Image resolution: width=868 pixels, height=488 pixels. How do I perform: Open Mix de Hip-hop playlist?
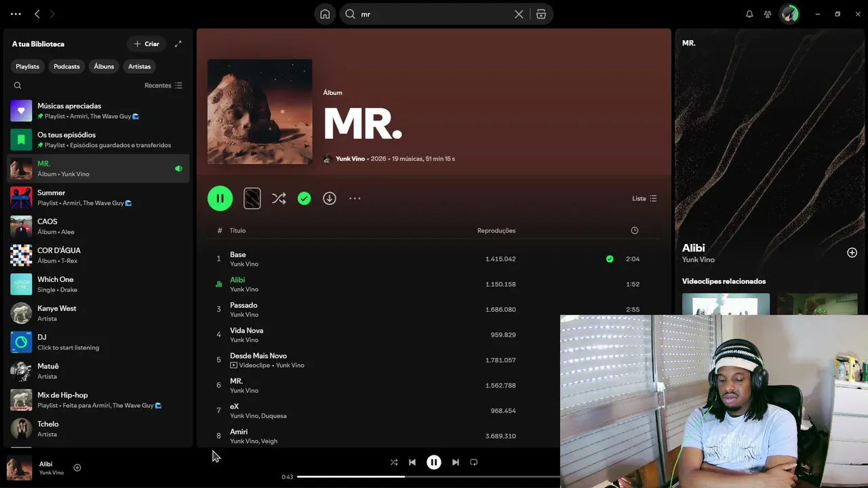(98, 400)
